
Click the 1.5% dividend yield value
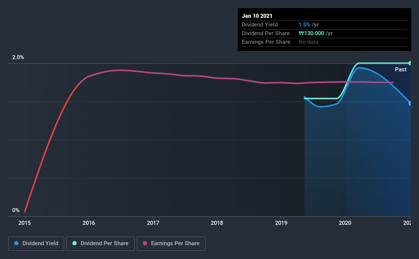click(304, 25)
